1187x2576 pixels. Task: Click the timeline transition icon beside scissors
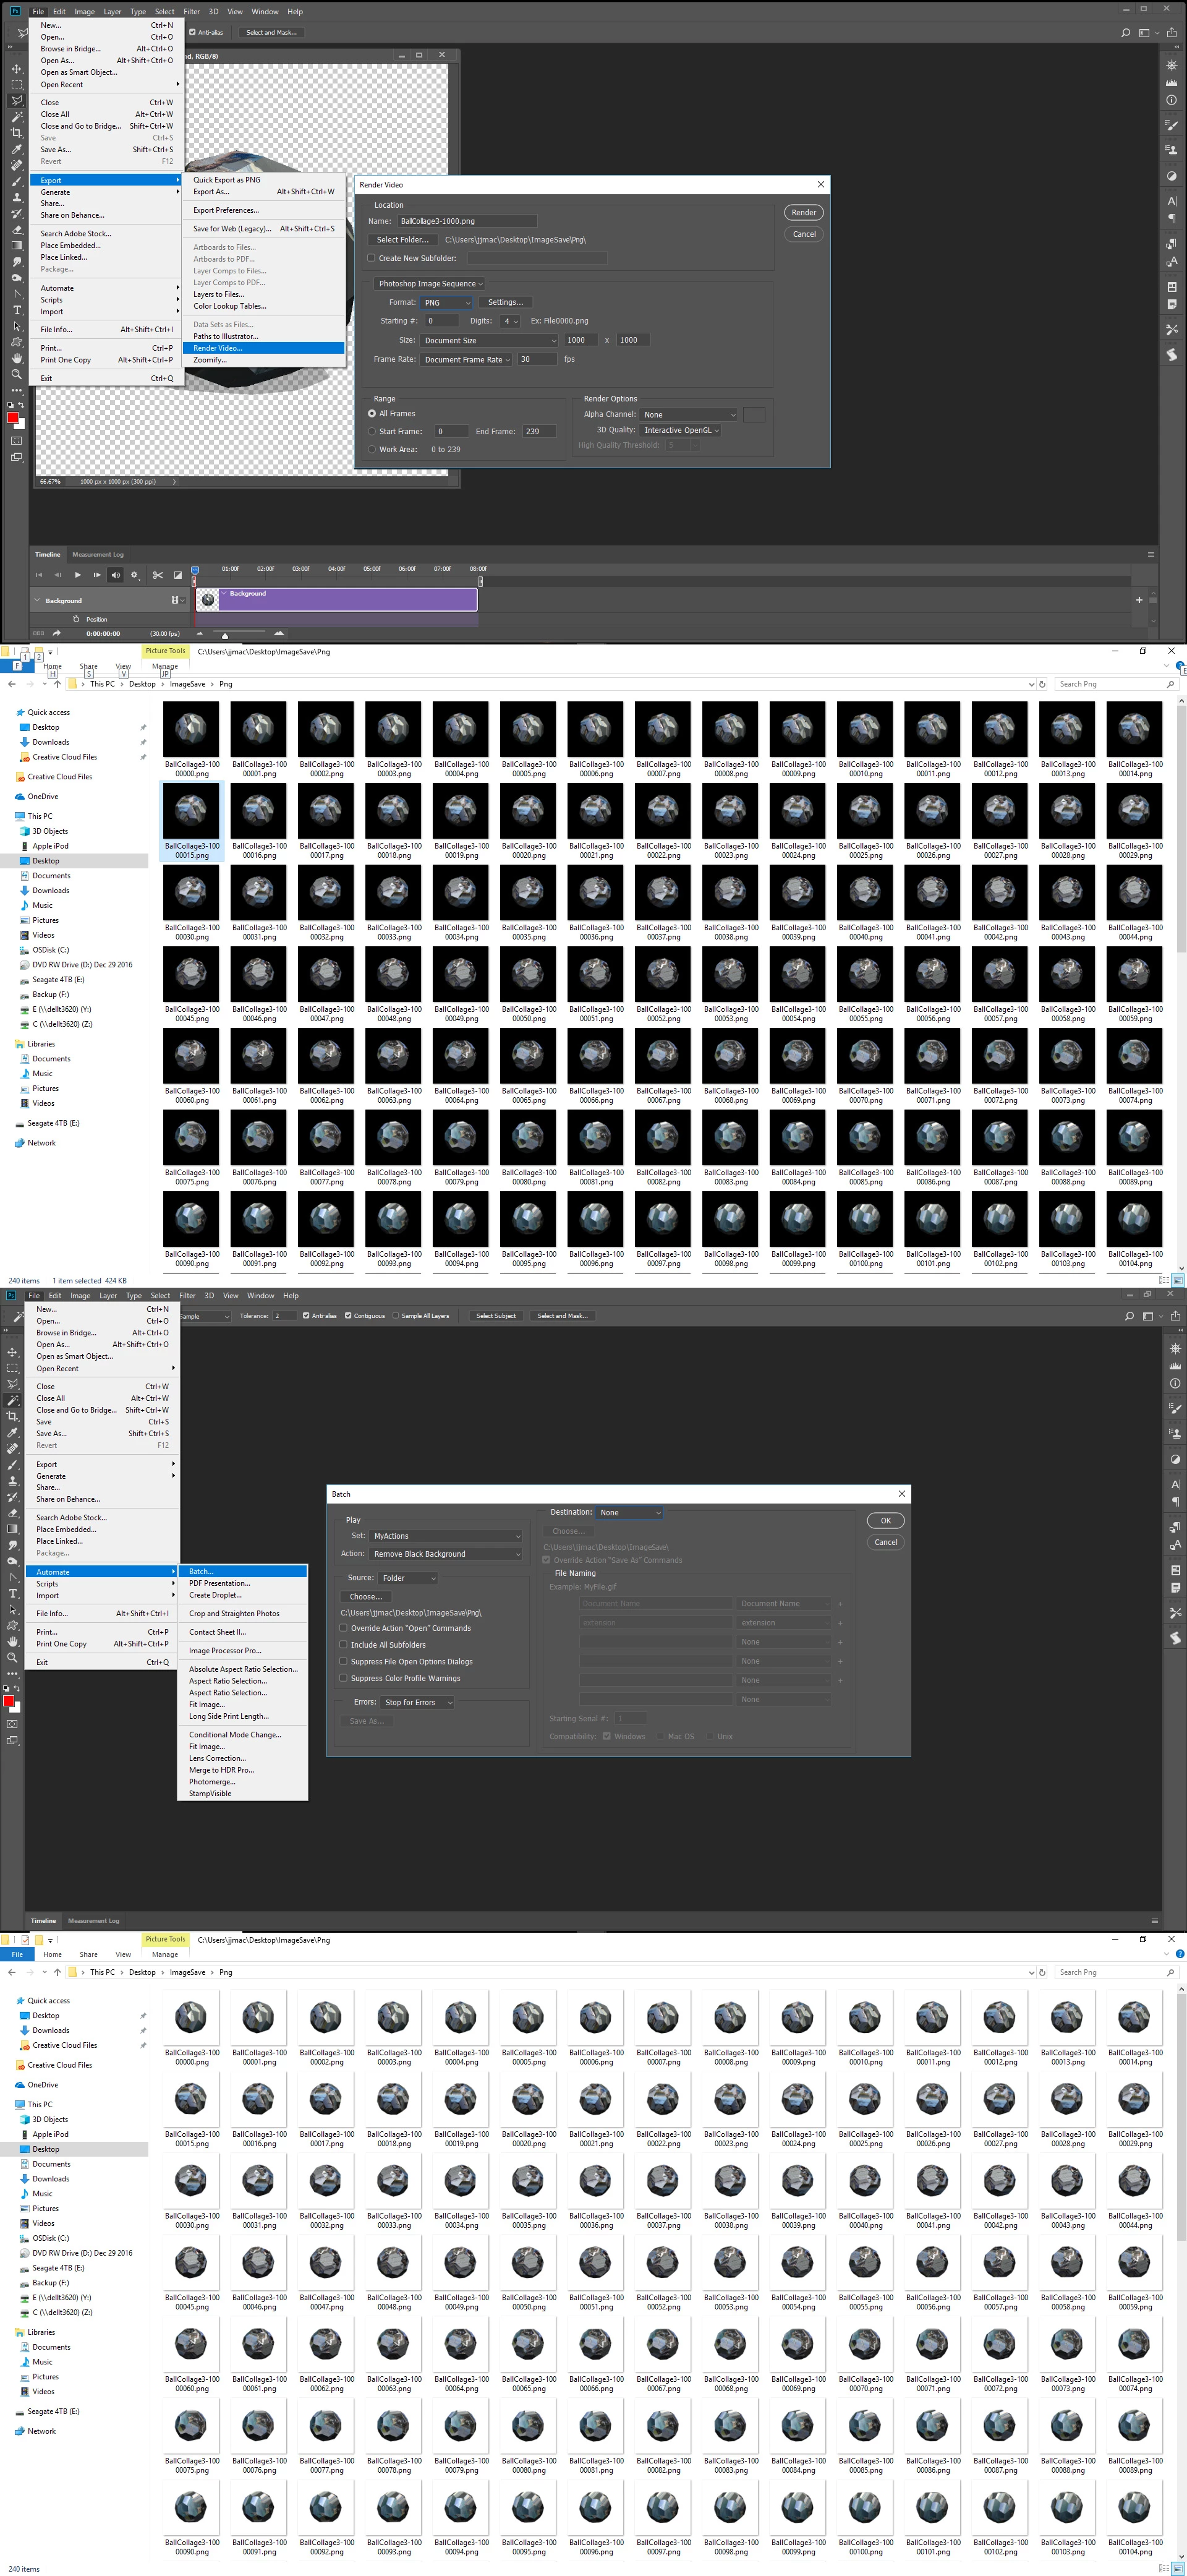(178, 575)
